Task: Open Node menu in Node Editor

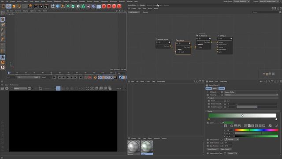Action: (x=150, y=8)
